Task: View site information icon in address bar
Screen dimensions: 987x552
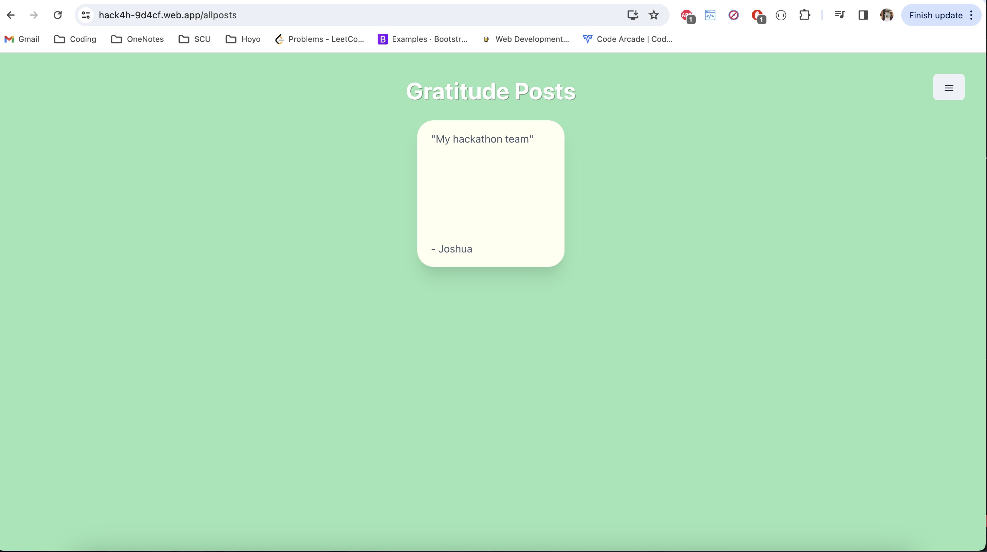Action: click(86, 15)
